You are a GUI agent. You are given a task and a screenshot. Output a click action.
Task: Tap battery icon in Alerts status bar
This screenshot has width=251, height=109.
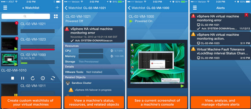click(x=248, y=2)
